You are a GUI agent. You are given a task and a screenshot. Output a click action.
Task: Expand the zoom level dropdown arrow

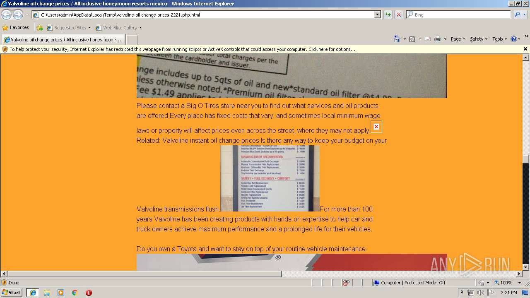tap(519, 283)
